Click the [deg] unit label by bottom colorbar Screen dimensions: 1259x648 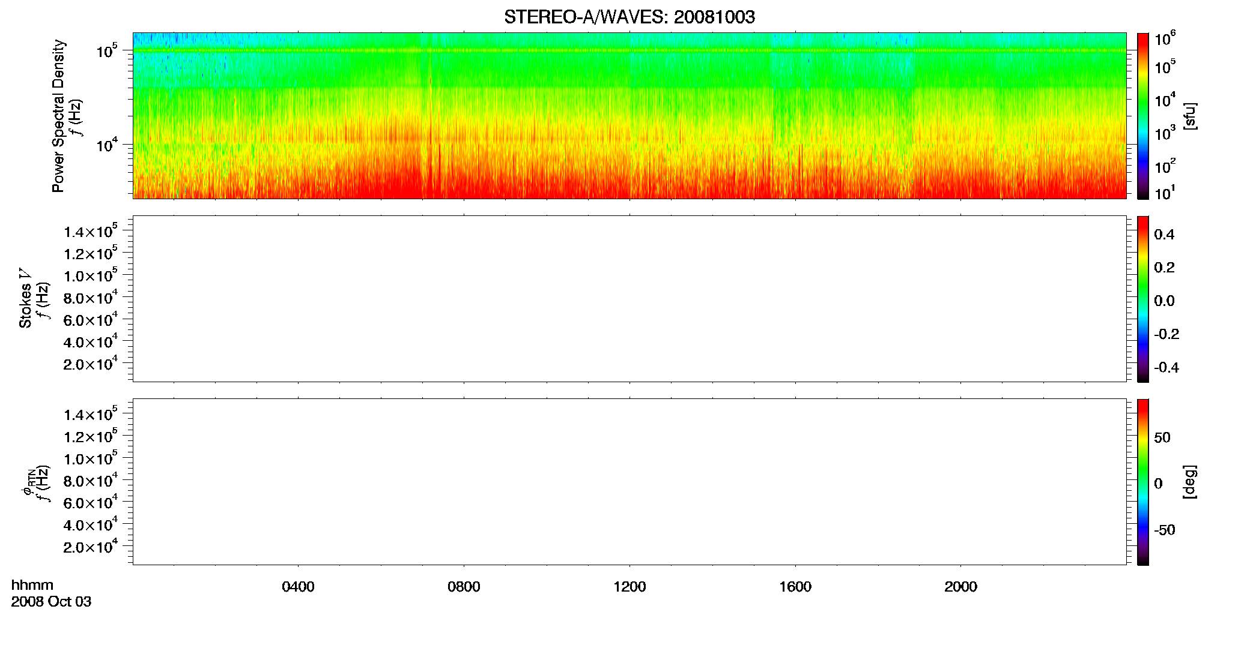[x=1189, y=481]
